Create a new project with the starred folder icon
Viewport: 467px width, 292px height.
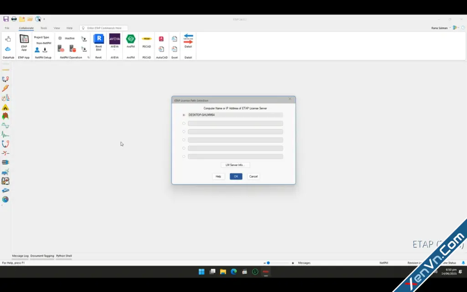point(22,19)
